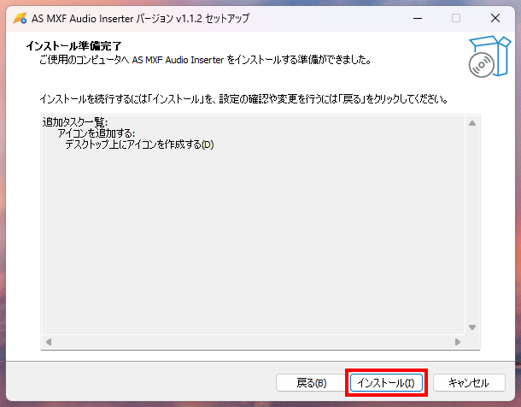
Task: Click the horizontal scroll left arrow
Action: (49, 342)
